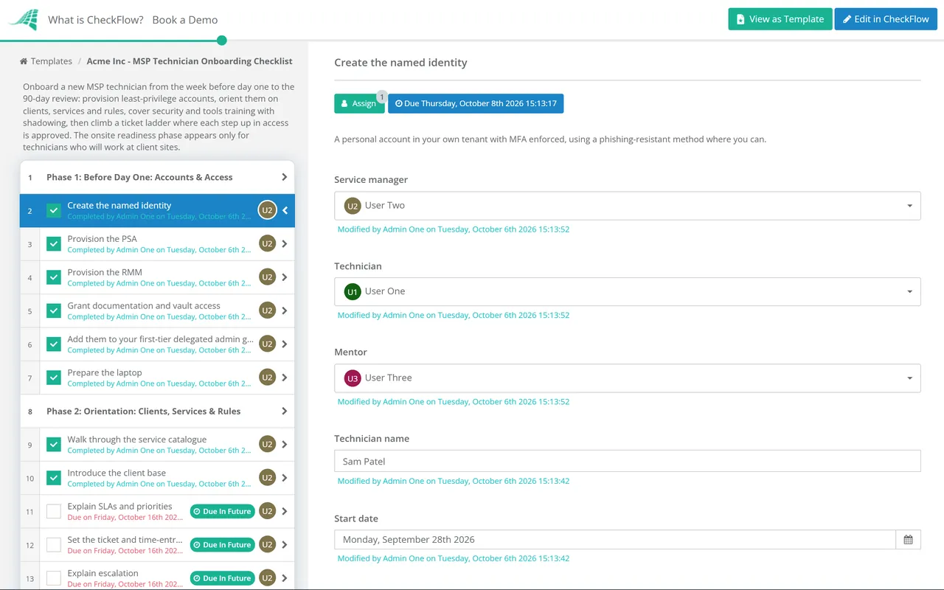Click the Assign button
The height and width of the screenshot is (590, 944).
click(x=359, y=103)
